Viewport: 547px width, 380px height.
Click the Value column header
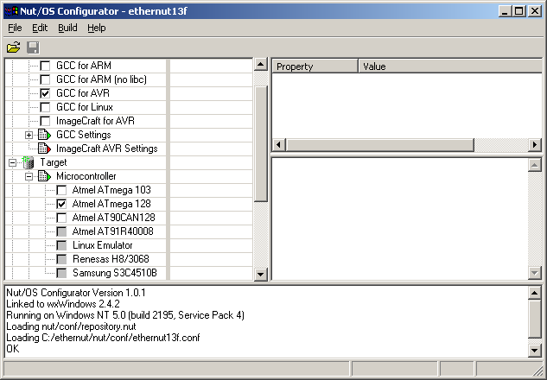click(x=450, y=66)
